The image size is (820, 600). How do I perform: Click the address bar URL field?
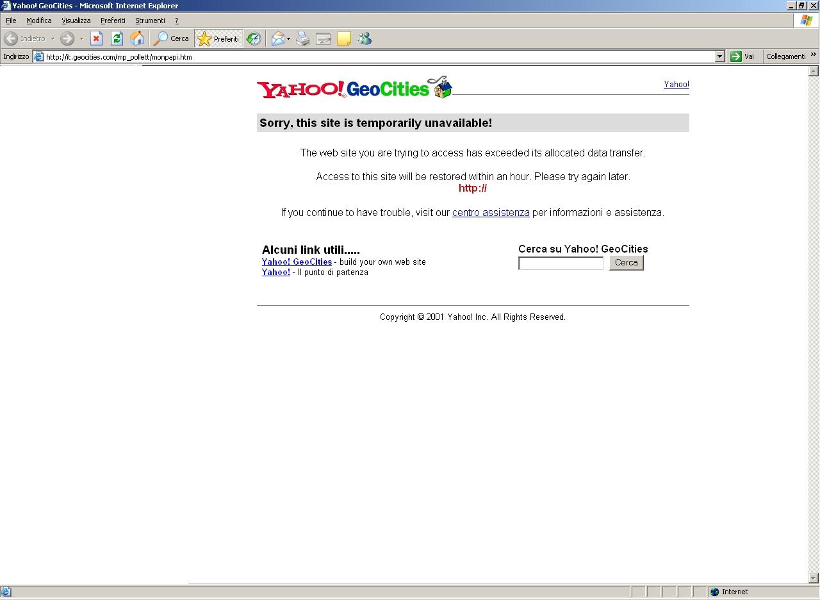379,56
